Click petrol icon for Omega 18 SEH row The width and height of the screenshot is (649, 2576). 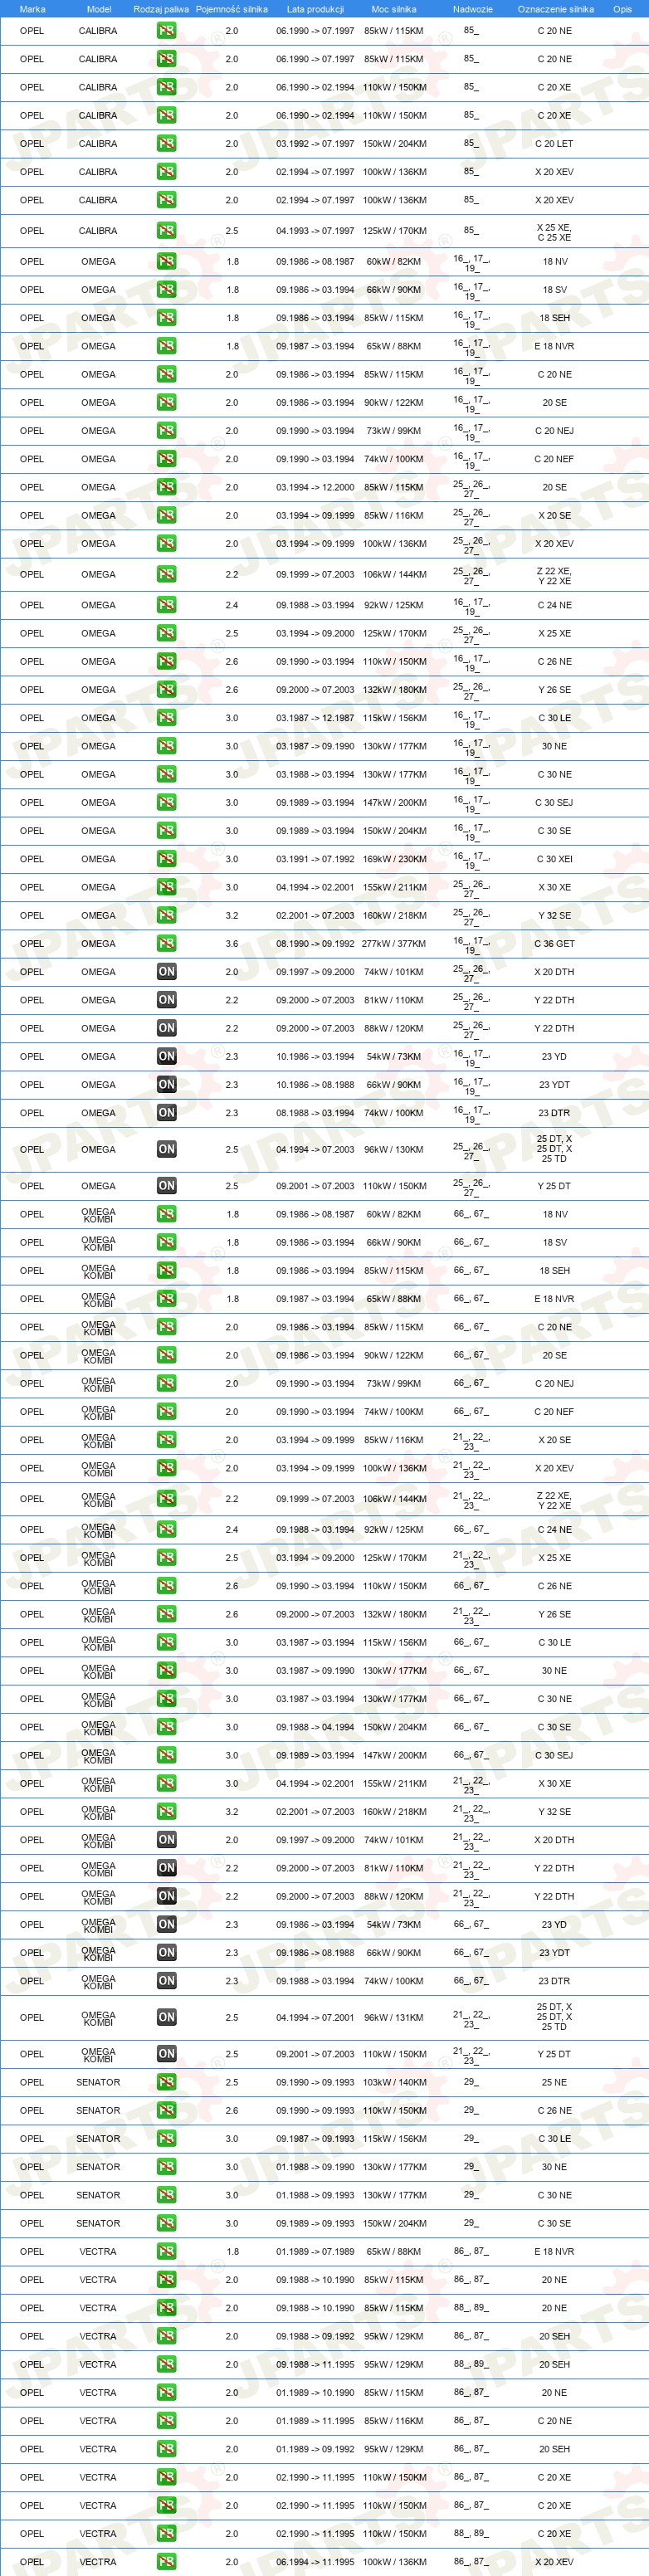tap(166, 318)
